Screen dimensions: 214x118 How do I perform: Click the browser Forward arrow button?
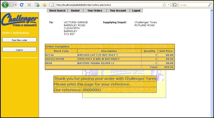pos(12,5)
